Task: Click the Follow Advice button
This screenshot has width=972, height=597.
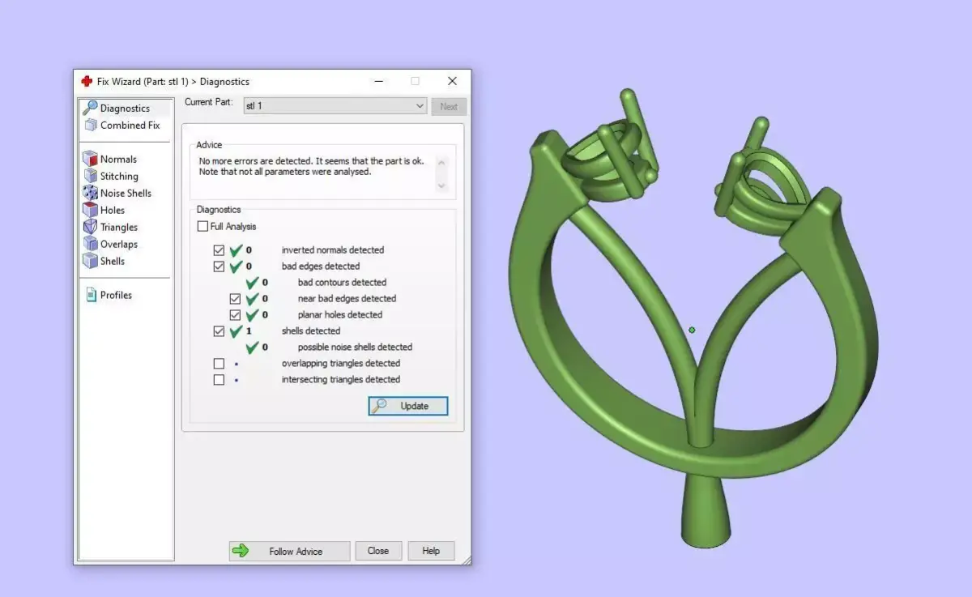Action: 289,551
